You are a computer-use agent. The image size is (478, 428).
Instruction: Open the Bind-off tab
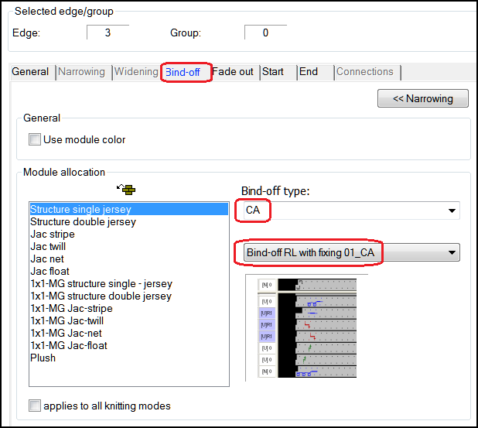[184, 72]
